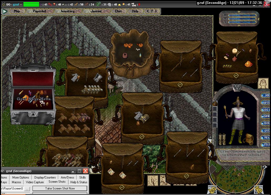Open the Journal from the top menu bar
This screenshot has width=271, height=195.
pyautogui.click(x=96, y=11)
